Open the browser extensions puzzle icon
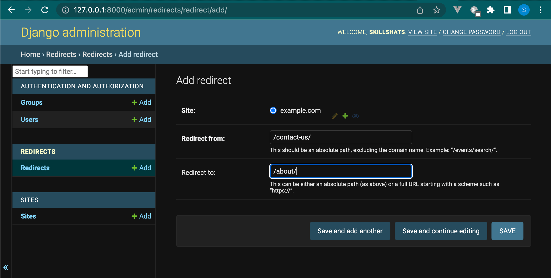The height and width of the screenshot is (278, 551). click(490, 10)
